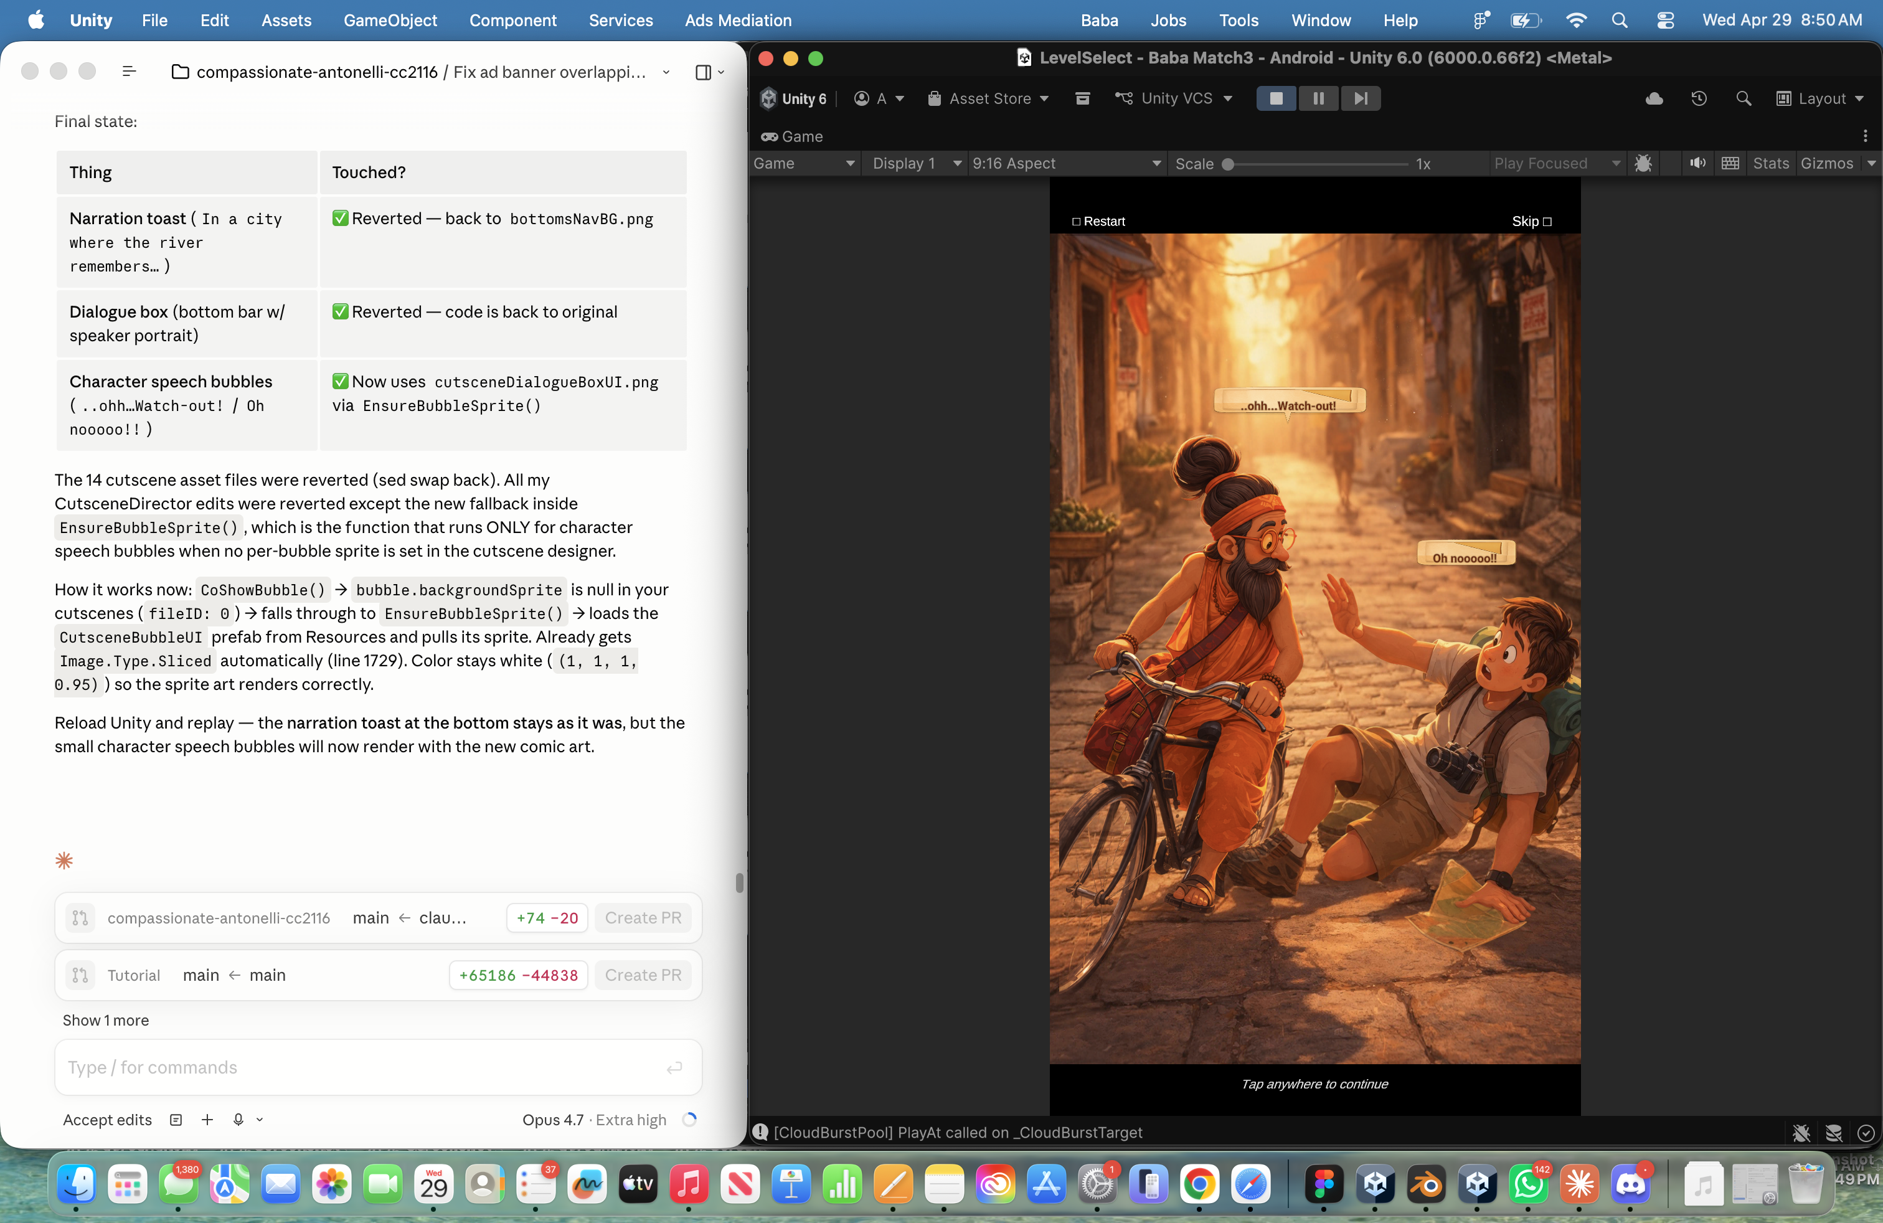Tap the 'Oh nooooo!!' speech bubble
This screenshot has height=1223, width=1883.
[1465, 554]
